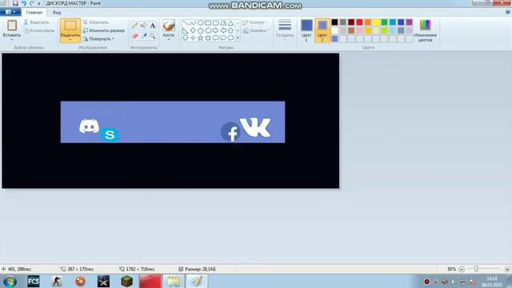Click the Вырезать (Cut) button
Screen dimensions: 512x288
pyautogui.click(x=36, y=22)
